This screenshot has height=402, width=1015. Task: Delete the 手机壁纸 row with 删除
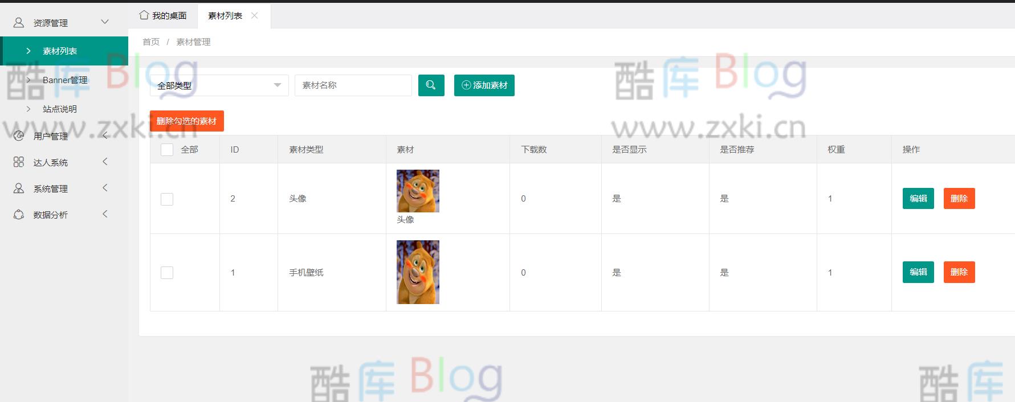pos(959,272)
